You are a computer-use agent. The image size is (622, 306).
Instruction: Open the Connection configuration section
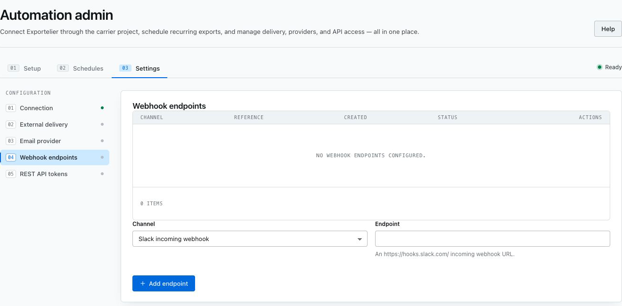click(55, 108)
